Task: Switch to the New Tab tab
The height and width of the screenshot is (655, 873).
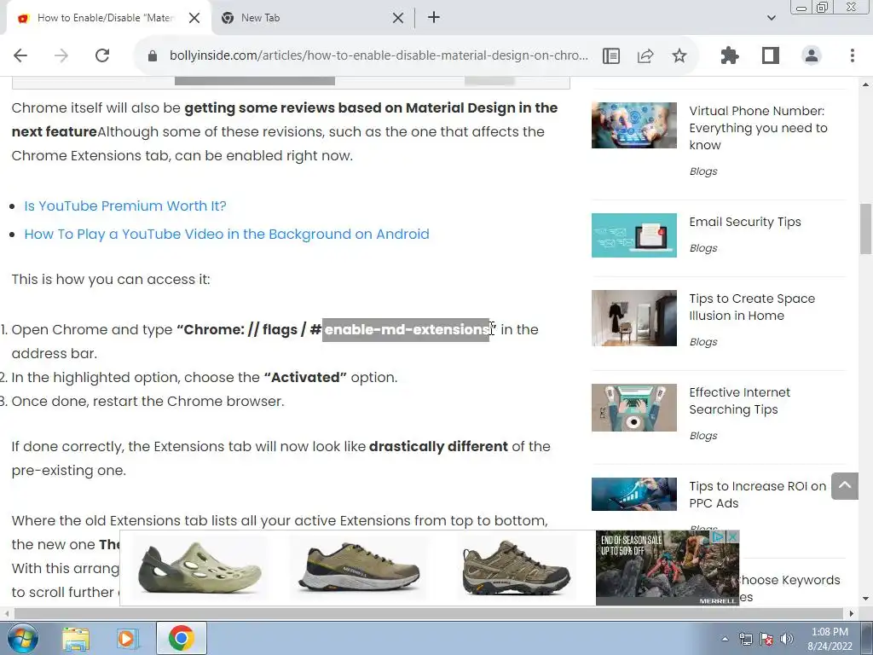Action: 312,18
